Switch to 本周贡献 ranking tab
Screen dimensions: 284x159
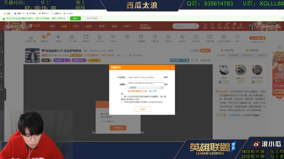(233, 55)
